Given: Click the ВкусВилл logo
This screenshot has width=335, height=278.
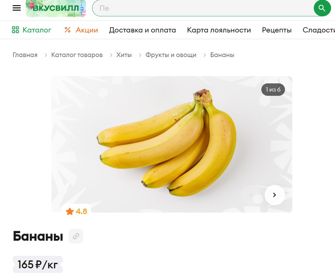Looking at the screenshot, I should tap(56, 8).
